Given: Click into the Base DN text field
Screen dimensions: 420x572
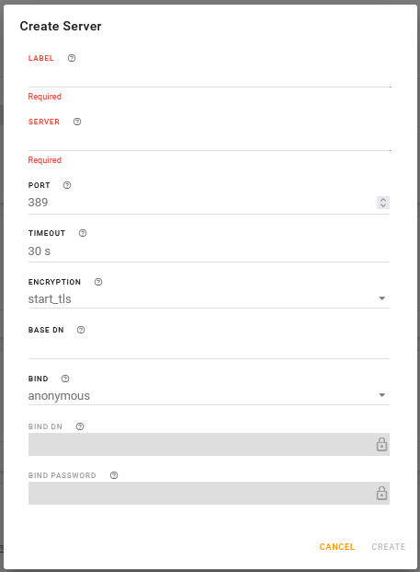Looking at the screenshot, I should 209,348.
